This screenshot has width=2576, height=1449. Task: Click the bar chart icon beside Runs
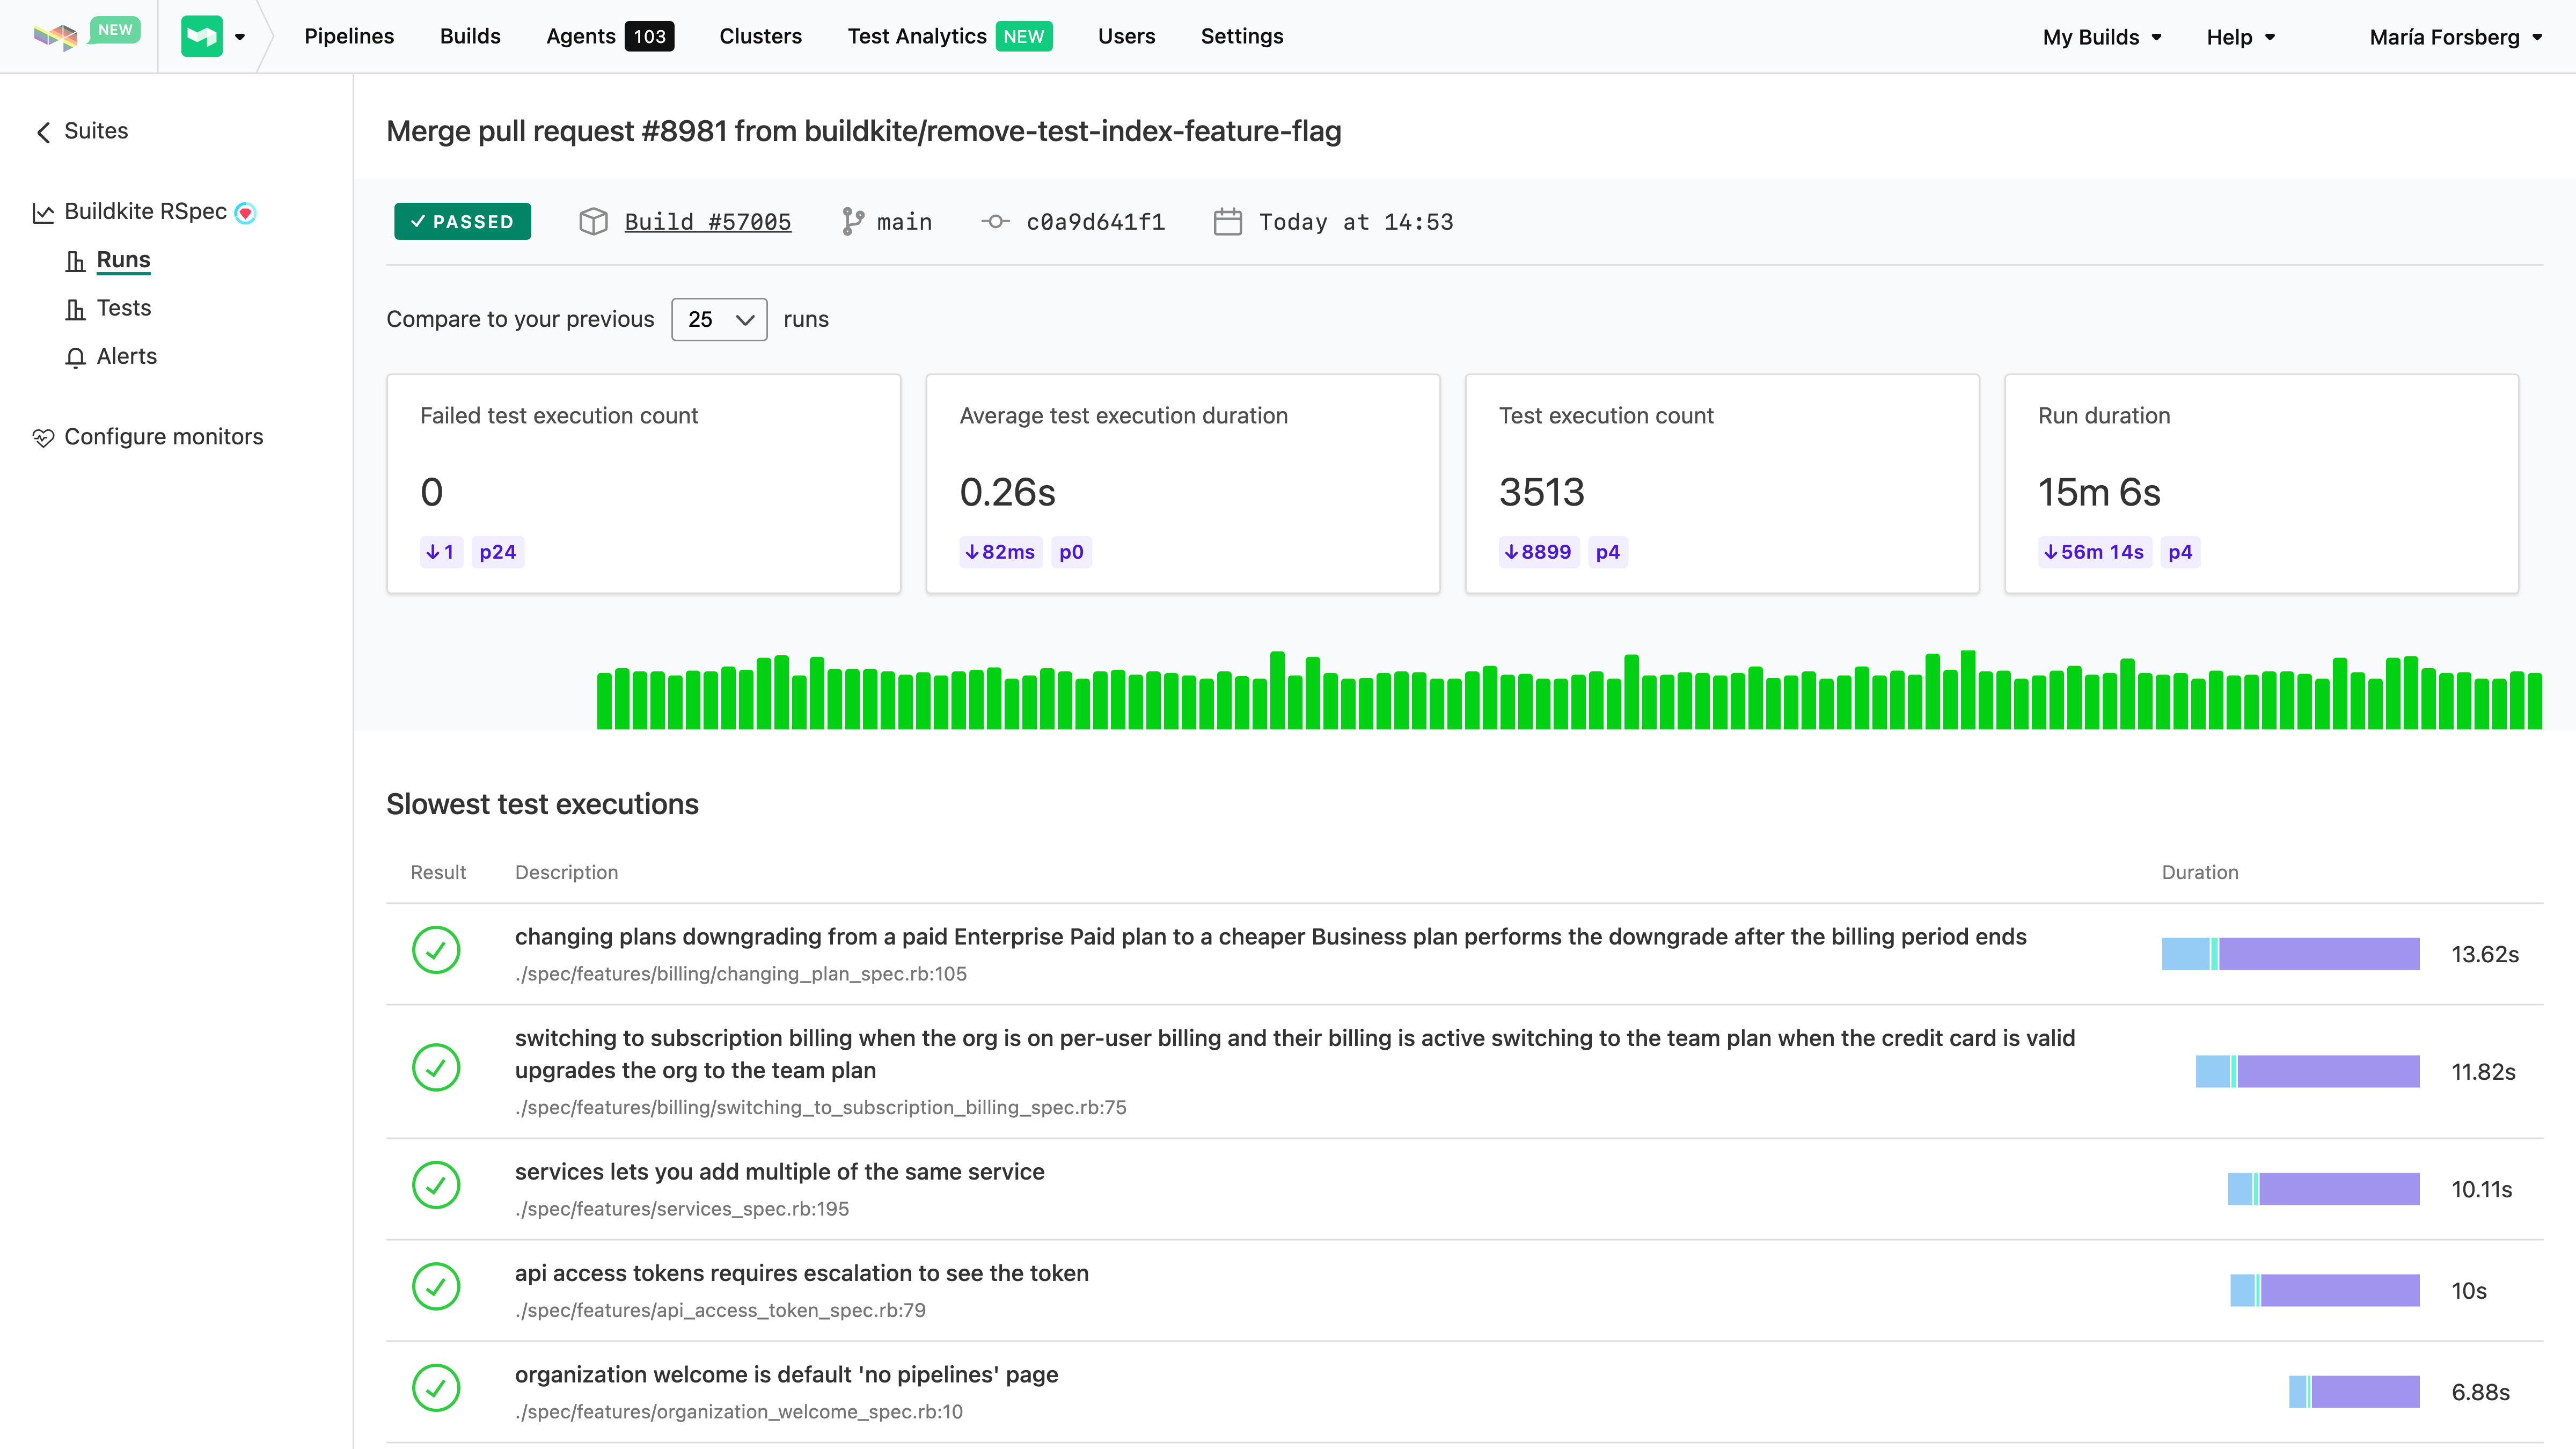click(75, 261)
